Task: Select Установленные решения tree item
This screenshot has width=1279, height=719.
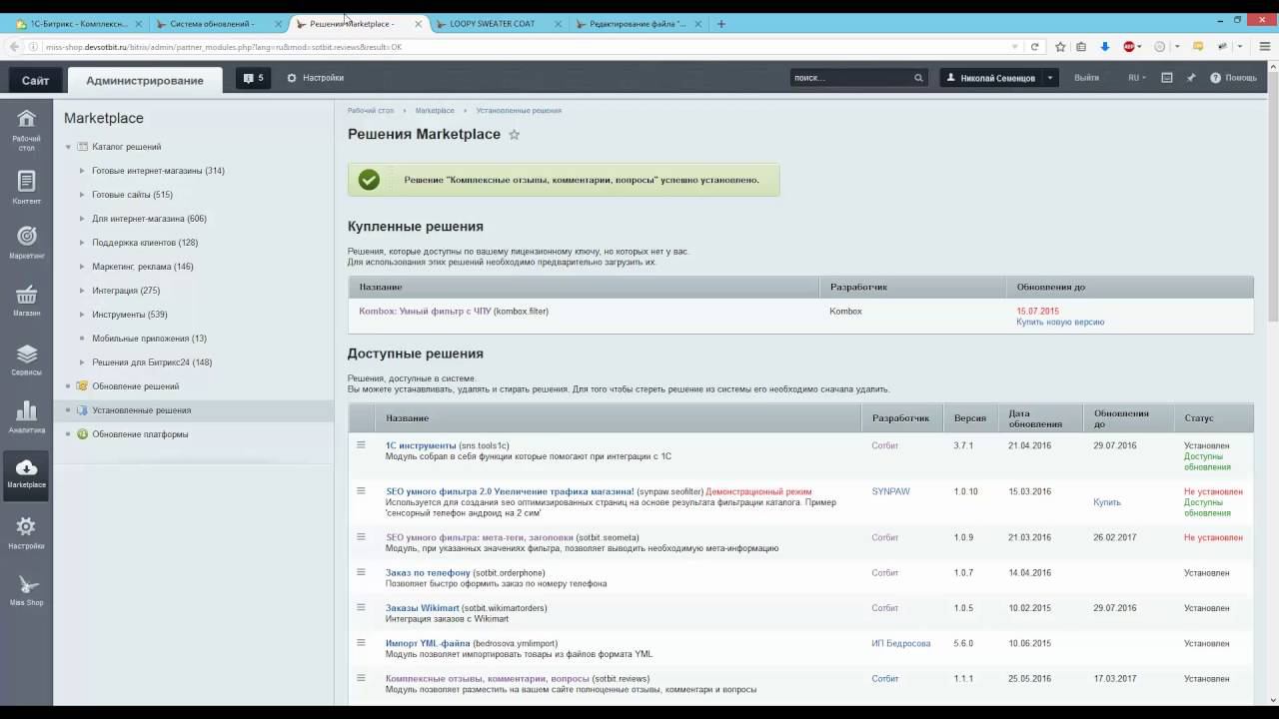Action: coord(141,410)
